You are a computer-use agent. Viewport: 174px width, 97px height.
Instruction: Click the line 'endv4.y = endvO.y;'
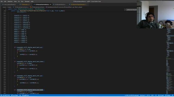(x=21, y=42)
